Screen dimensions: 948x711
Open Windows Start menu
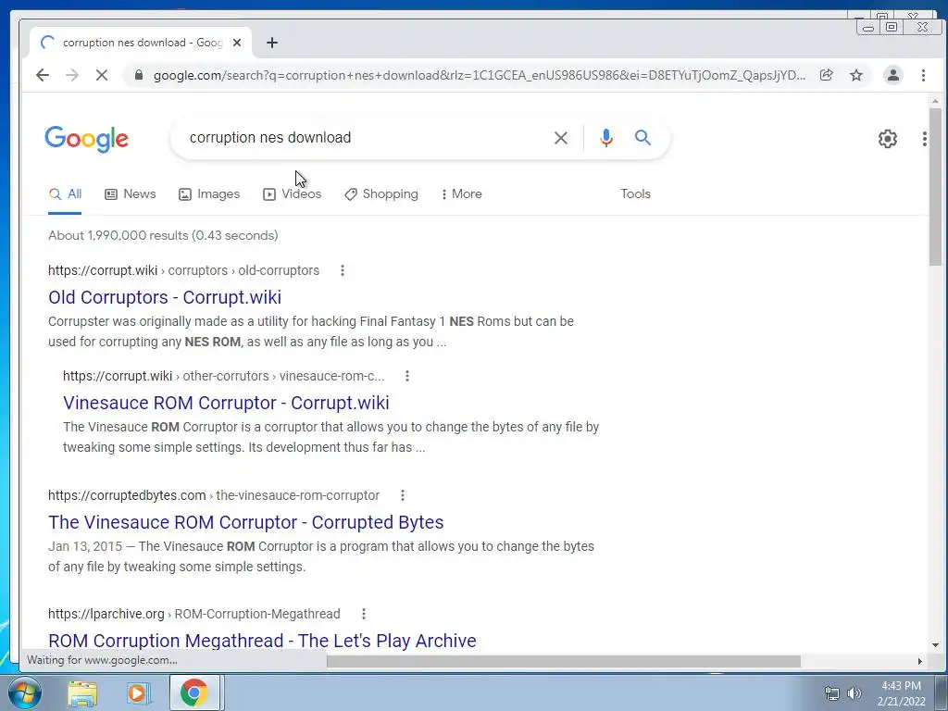click(25, 692)
